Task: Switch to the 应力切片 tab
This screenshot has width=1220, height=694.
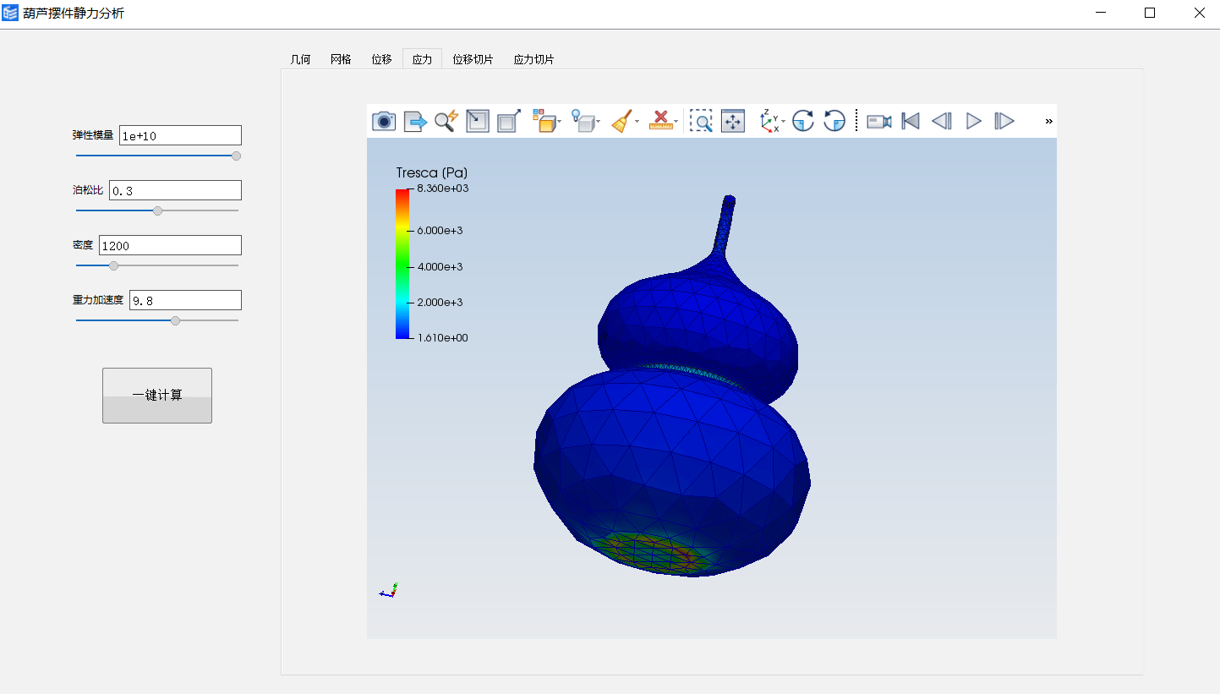Action: [x=533, y=59]
